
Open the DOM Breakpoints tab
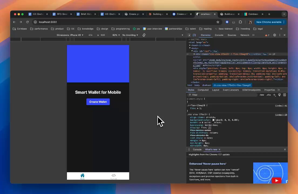252,90
